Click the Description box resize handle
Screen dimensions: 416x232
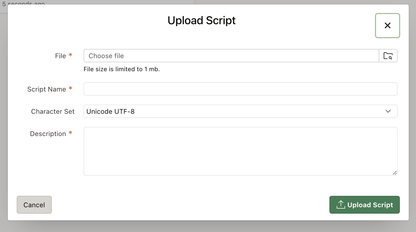(x=395, y=173)
